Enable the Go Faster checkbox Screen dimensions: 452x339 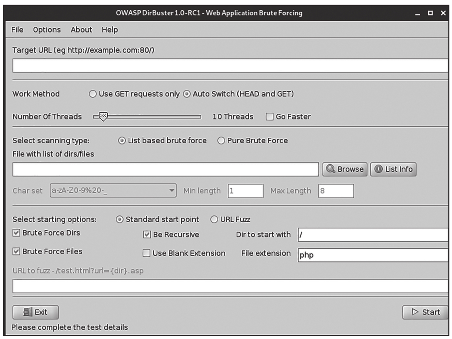pos(270,117)
